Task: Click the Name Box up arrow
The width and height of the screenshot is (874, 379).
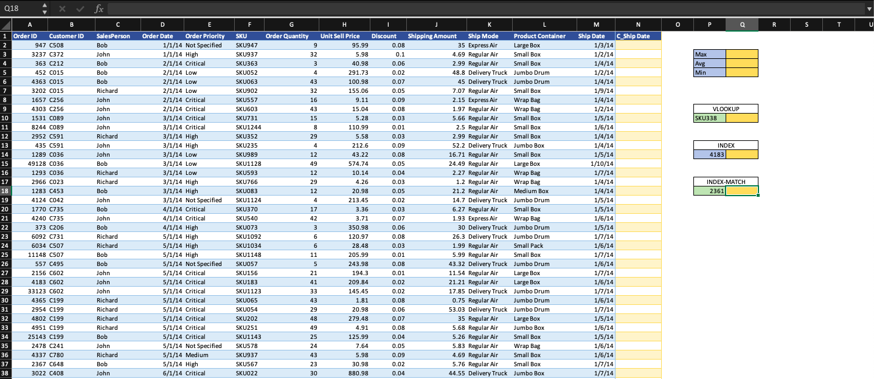Action: pos(43,5)
